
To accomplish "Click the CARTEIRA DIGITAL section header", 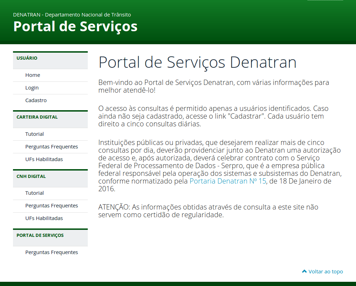I will point(51,119).
